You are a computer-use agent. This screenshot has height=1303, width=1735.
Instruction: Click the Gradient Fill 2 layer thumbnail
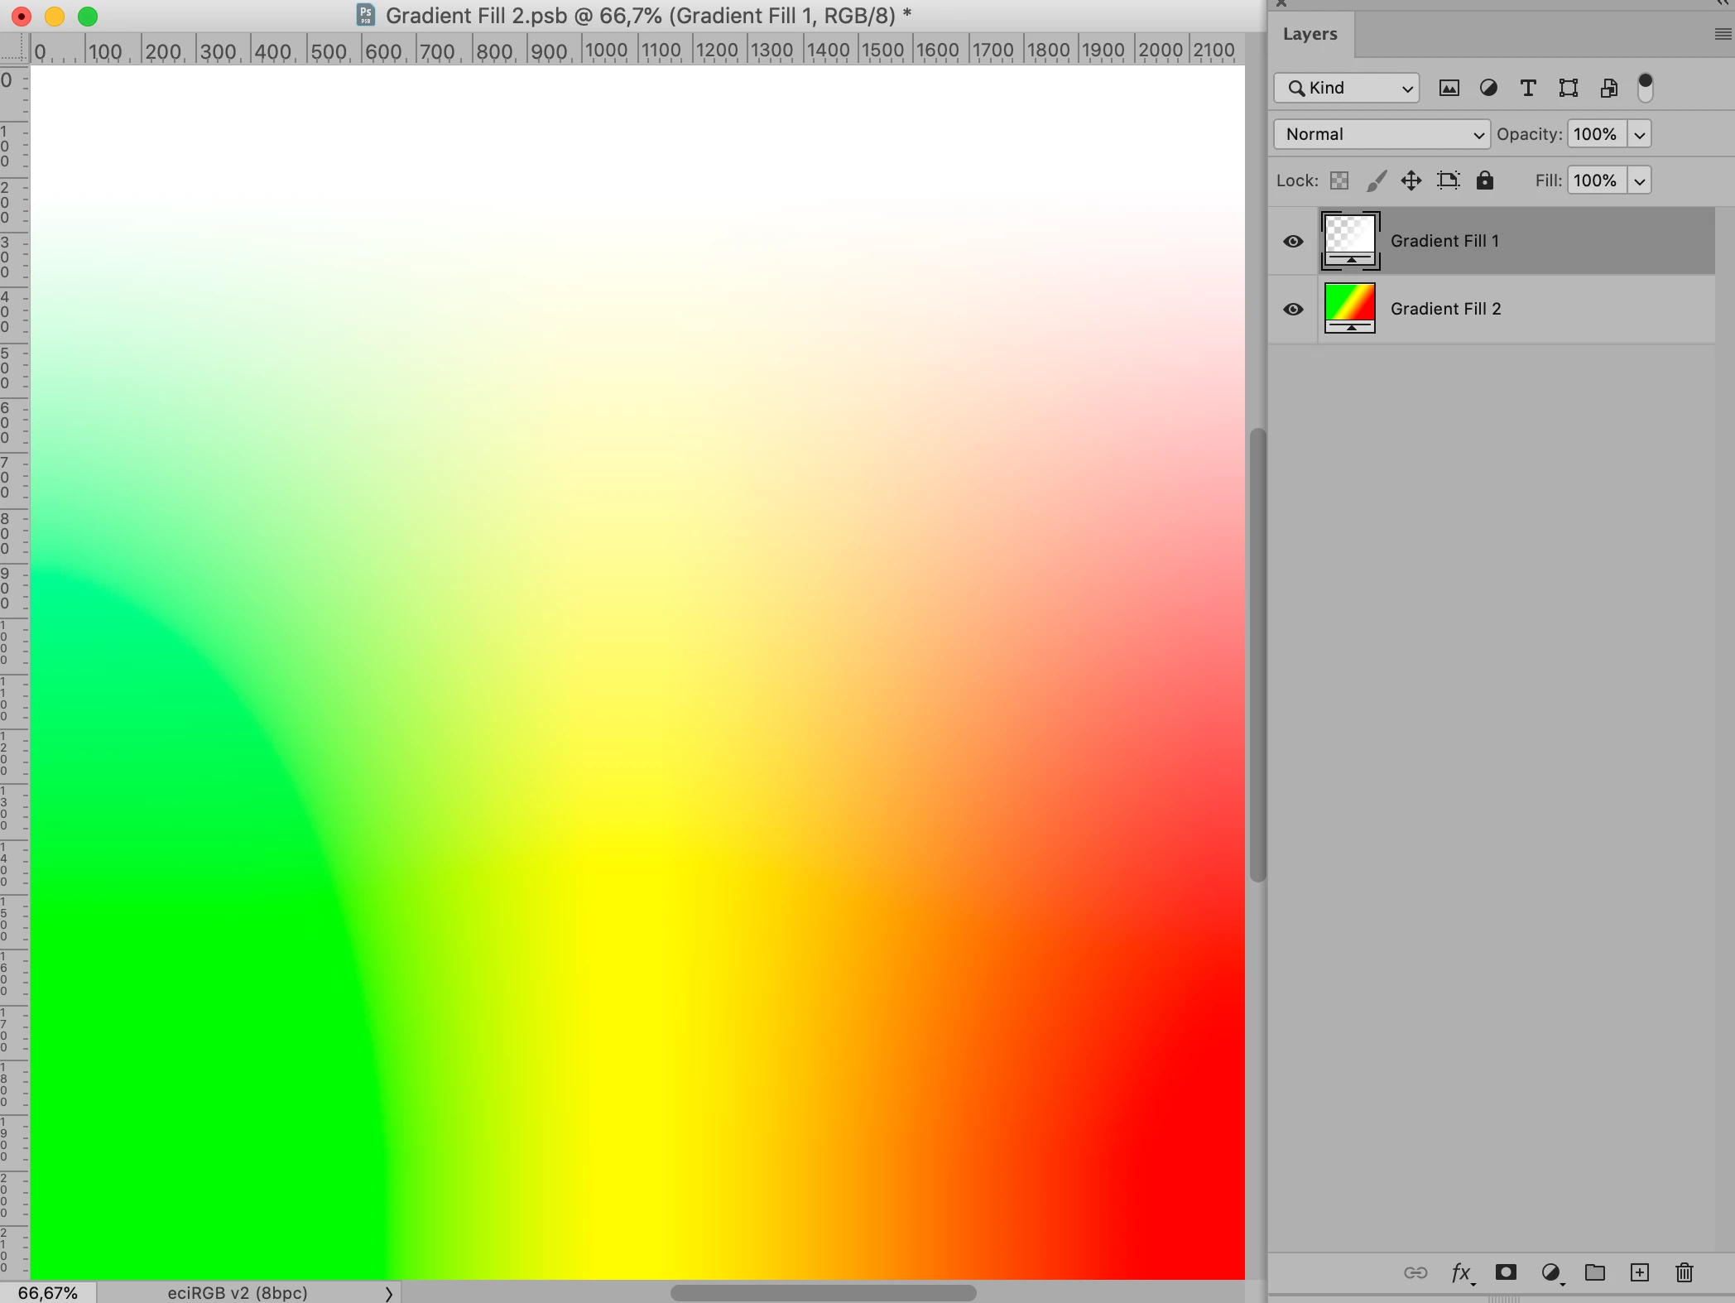[x=1350, y=308]
